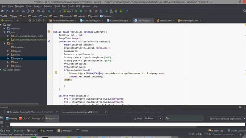Screen dimensions: 246x138
Task: Collapse the java folder
Action: coord(4,32)
